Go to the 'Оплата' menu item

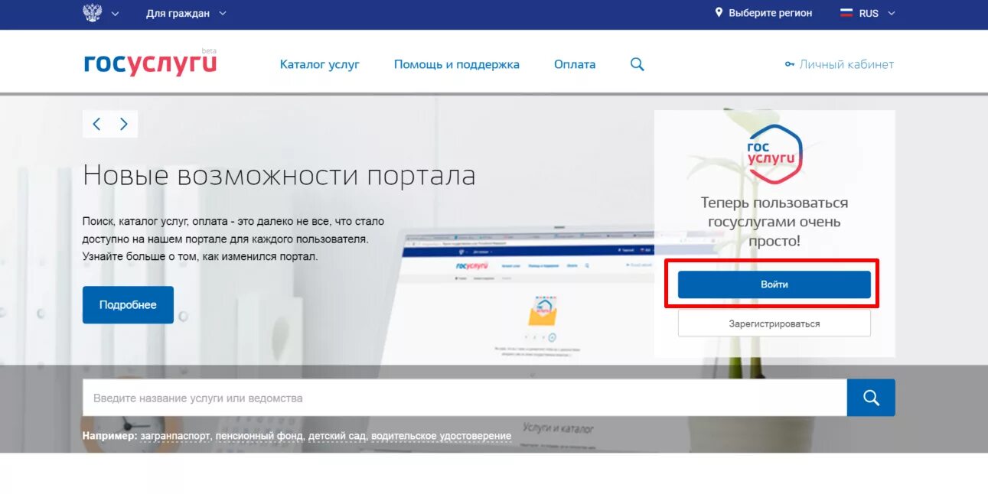[575, 64]
